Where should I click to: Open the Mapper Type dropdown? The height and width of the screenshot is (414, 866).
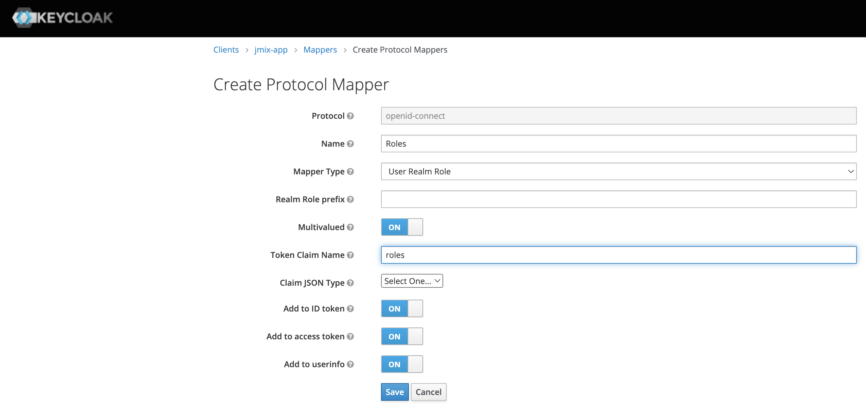click(x=618, y=171)
